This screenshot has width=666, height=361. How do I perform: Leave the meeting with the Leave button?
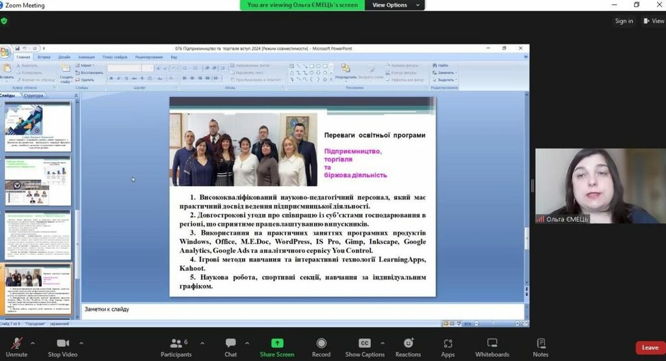click(x=650, y=348)
